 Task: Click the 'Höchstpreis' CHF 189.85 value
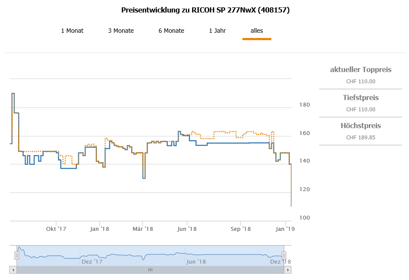click(361, 138)
